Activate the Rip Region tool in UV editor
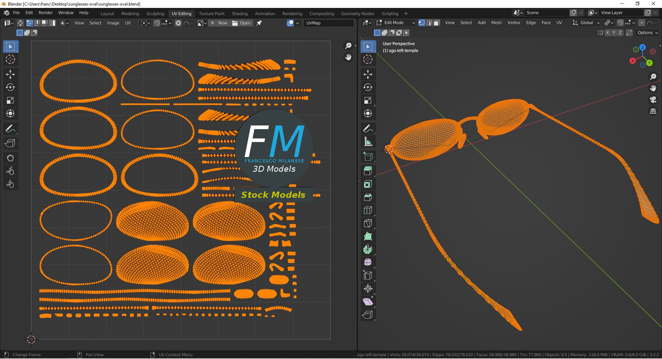The height and width of the screenshot is (359, 662). point(10,143)
